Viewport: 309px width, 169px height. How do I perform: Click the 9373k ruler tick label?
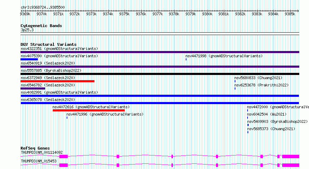[x=91, y=14]
